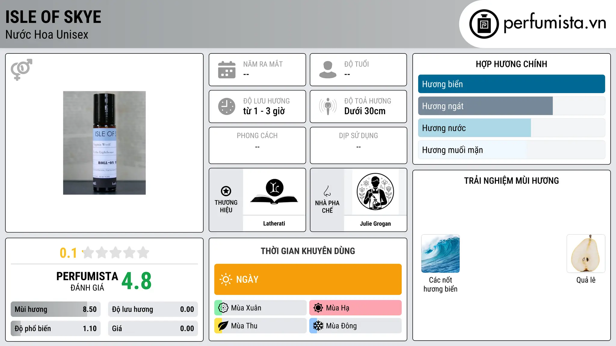Click the perfumer illustration above Julie Grogan
This screenshot has width=616, height=346.
click(x=375, y=192)
